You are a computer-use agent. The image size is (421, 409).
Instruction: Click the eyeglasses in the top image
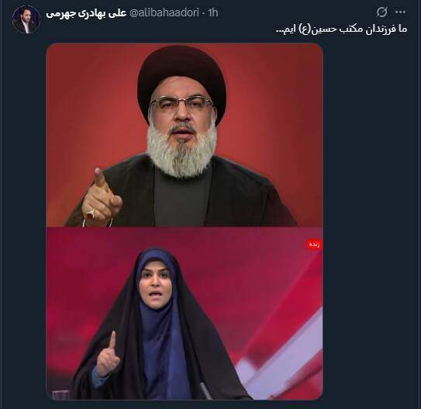pos(181,103)
